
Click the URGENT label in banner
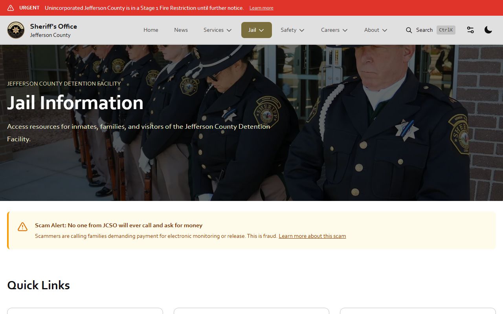click(x=29, y=8)
